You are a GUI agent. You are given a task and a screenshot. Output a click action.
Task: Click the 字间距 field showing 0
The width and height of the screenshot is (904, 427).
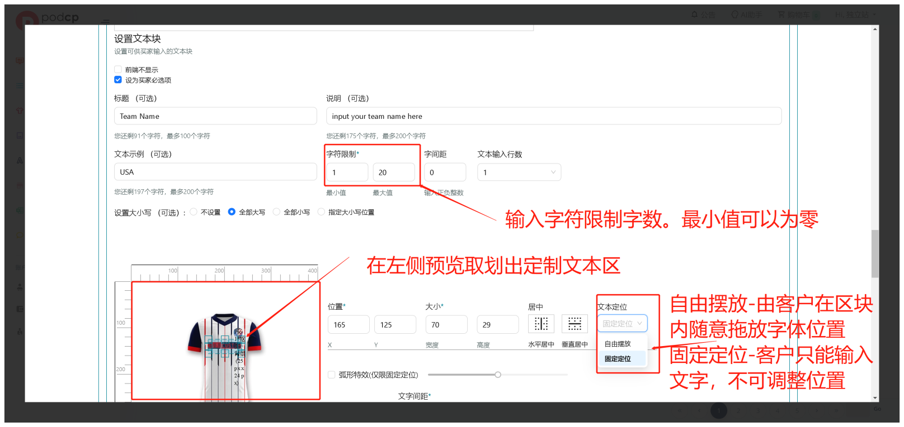pyautogui.click(x=445, y=172)
